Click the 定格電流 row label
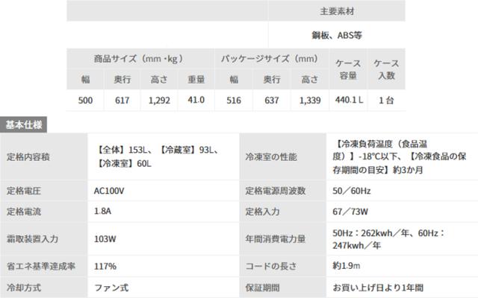The width and height of the screenshot is (478, 298). (24, 212)
